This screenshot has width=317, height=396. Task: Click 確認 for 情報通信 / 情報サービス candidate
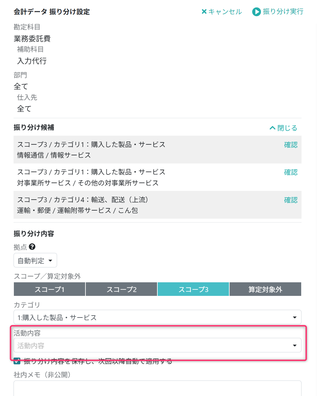pyautogui.click(x=291, y=145)
